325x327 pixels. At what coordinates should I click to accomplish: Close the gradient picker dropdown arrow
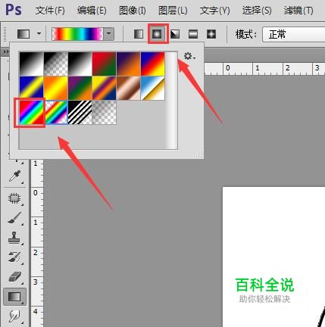109,34
